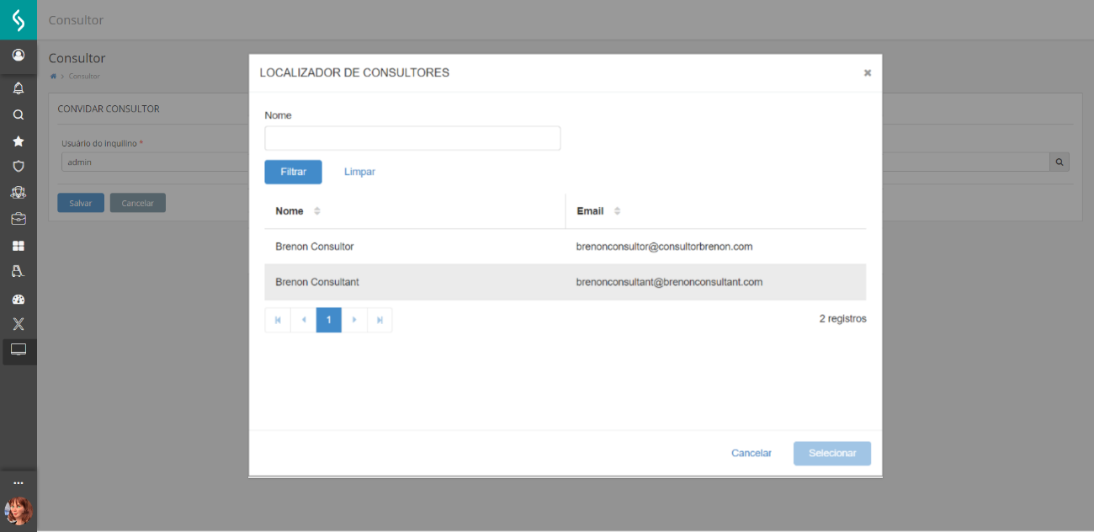Sort table by Email column
This screenshot has width=1094, height=532.
pyautogui.click(x=617, y=211)
